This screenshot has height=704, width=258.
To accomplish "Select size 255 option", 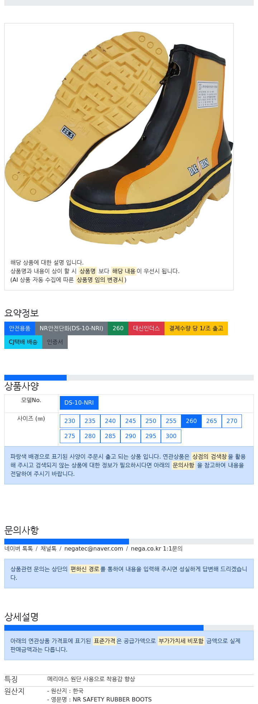I will [171, 421].
